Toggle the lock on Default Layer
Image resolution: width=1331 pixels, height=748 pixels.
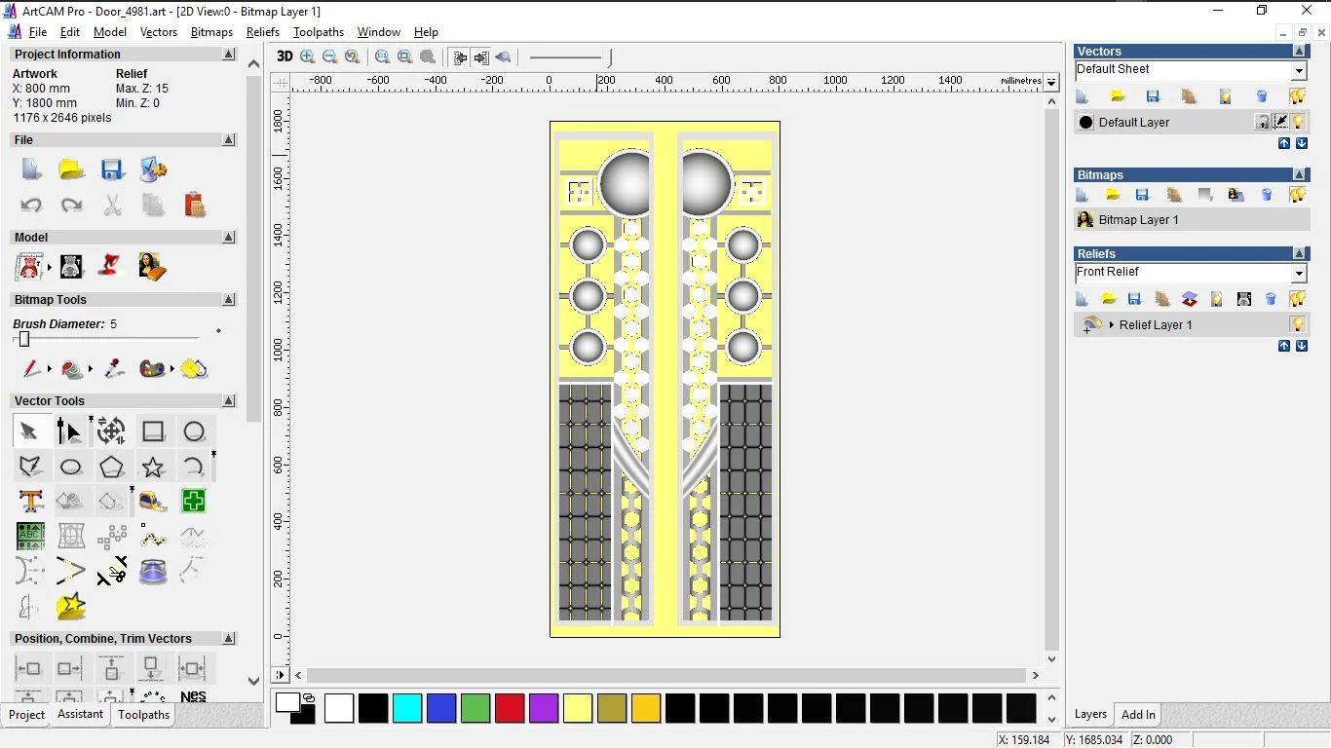[x=1263, y=122]
